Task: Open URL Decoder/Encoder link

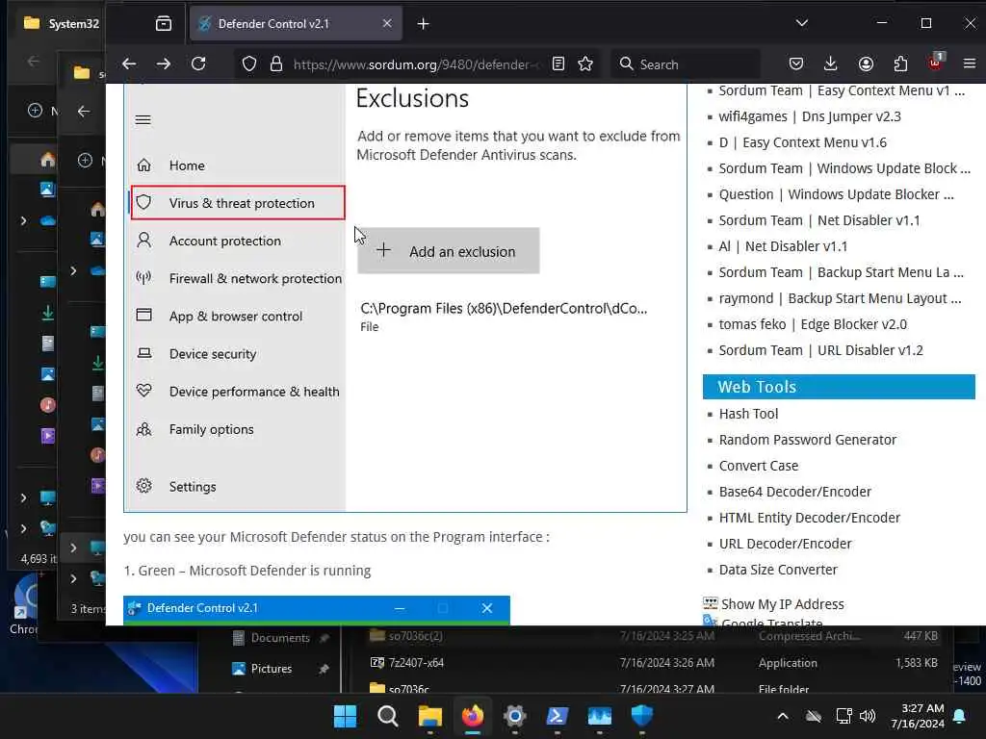Action: click(785, 544)
